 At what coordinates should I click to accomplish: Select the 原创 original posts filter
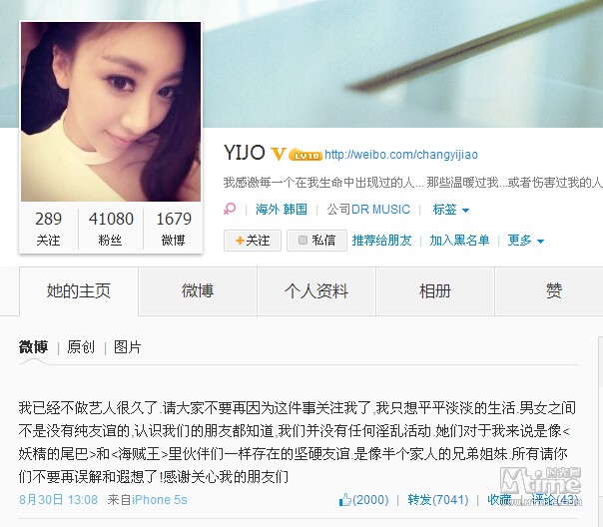tap(81, 347)
